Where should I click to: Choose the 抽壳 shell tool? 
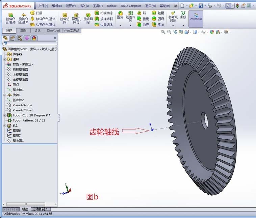143,25
